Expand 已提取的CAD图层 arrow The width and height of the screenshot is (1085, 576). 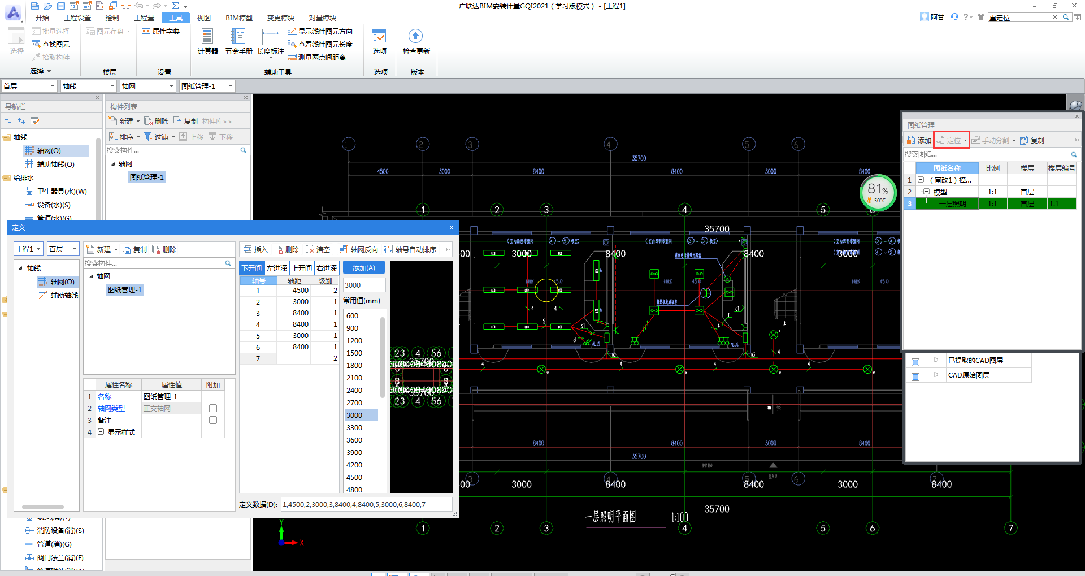coord(936,360)
